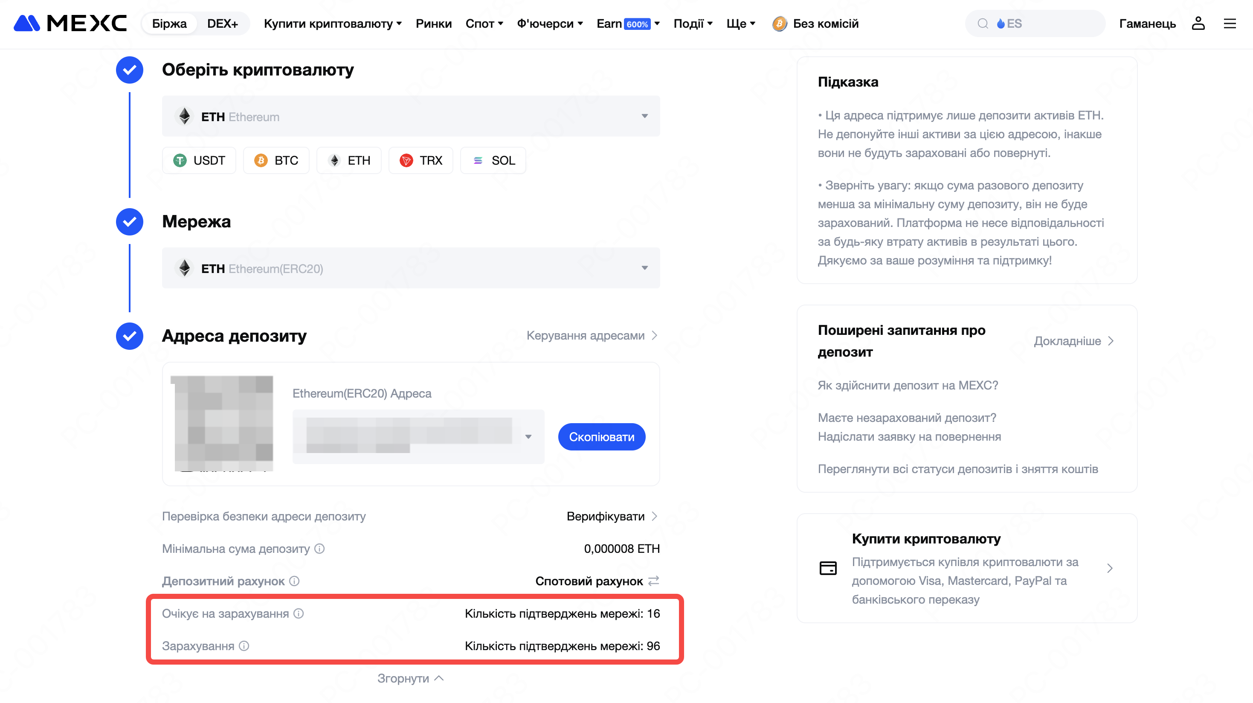Expand the Ethereum(ERC20) network dropdown
1253x703 pixels.
411,267
